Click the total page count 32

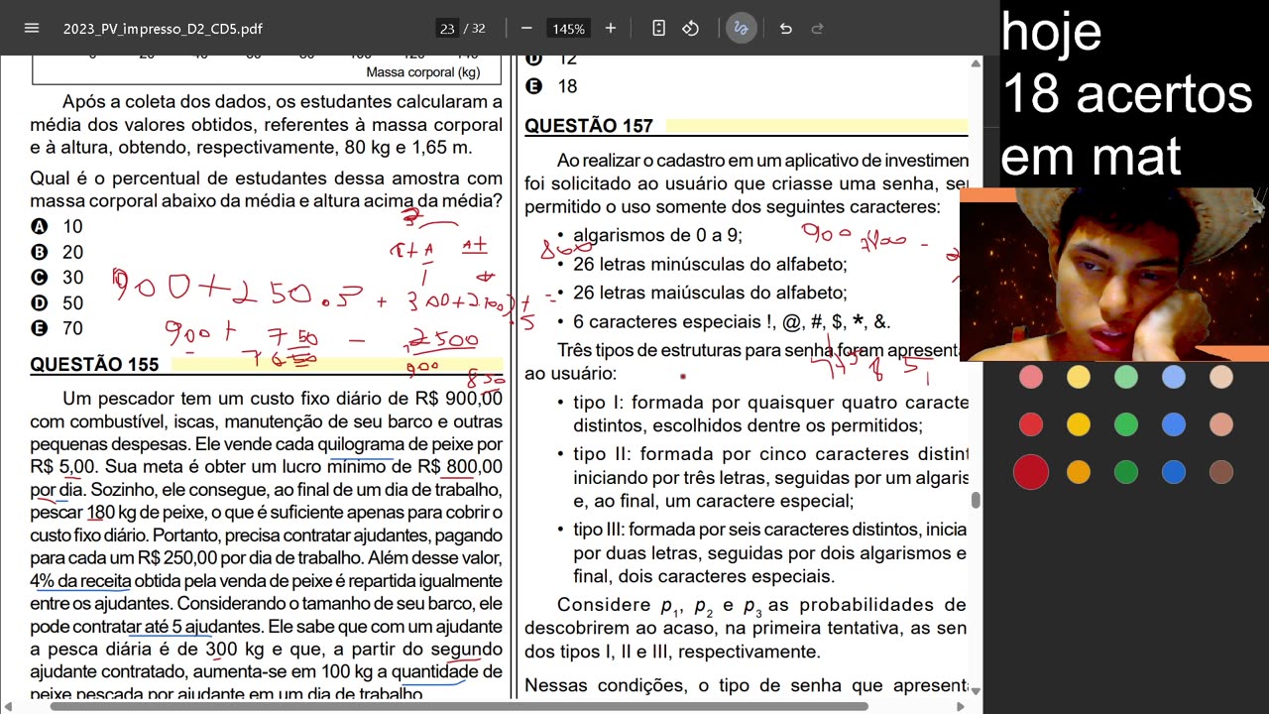[478, 28]
